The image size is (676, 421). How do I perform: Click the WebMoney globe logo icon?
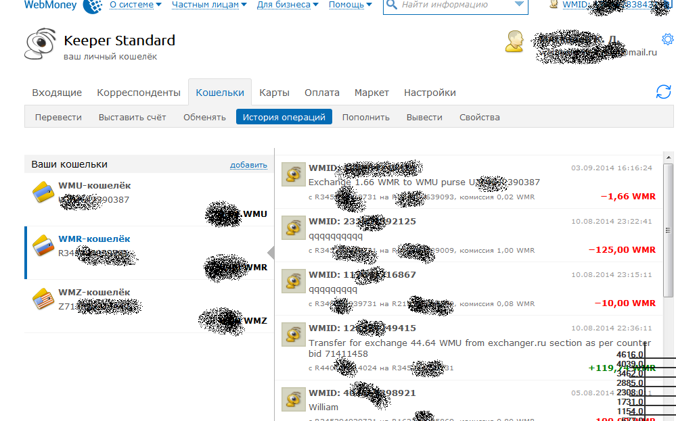click(92, 6)
